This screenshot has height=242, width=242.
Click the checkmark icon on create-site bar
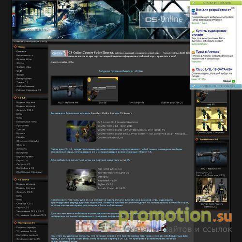point(193,86)
